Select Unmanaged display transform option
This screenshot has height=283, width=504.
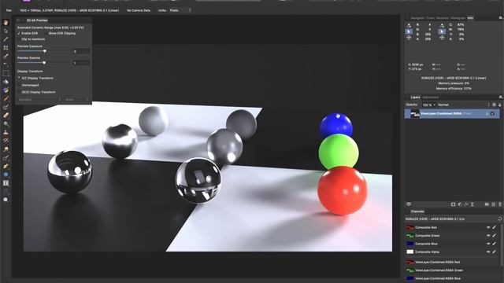[x=19, y=85]
